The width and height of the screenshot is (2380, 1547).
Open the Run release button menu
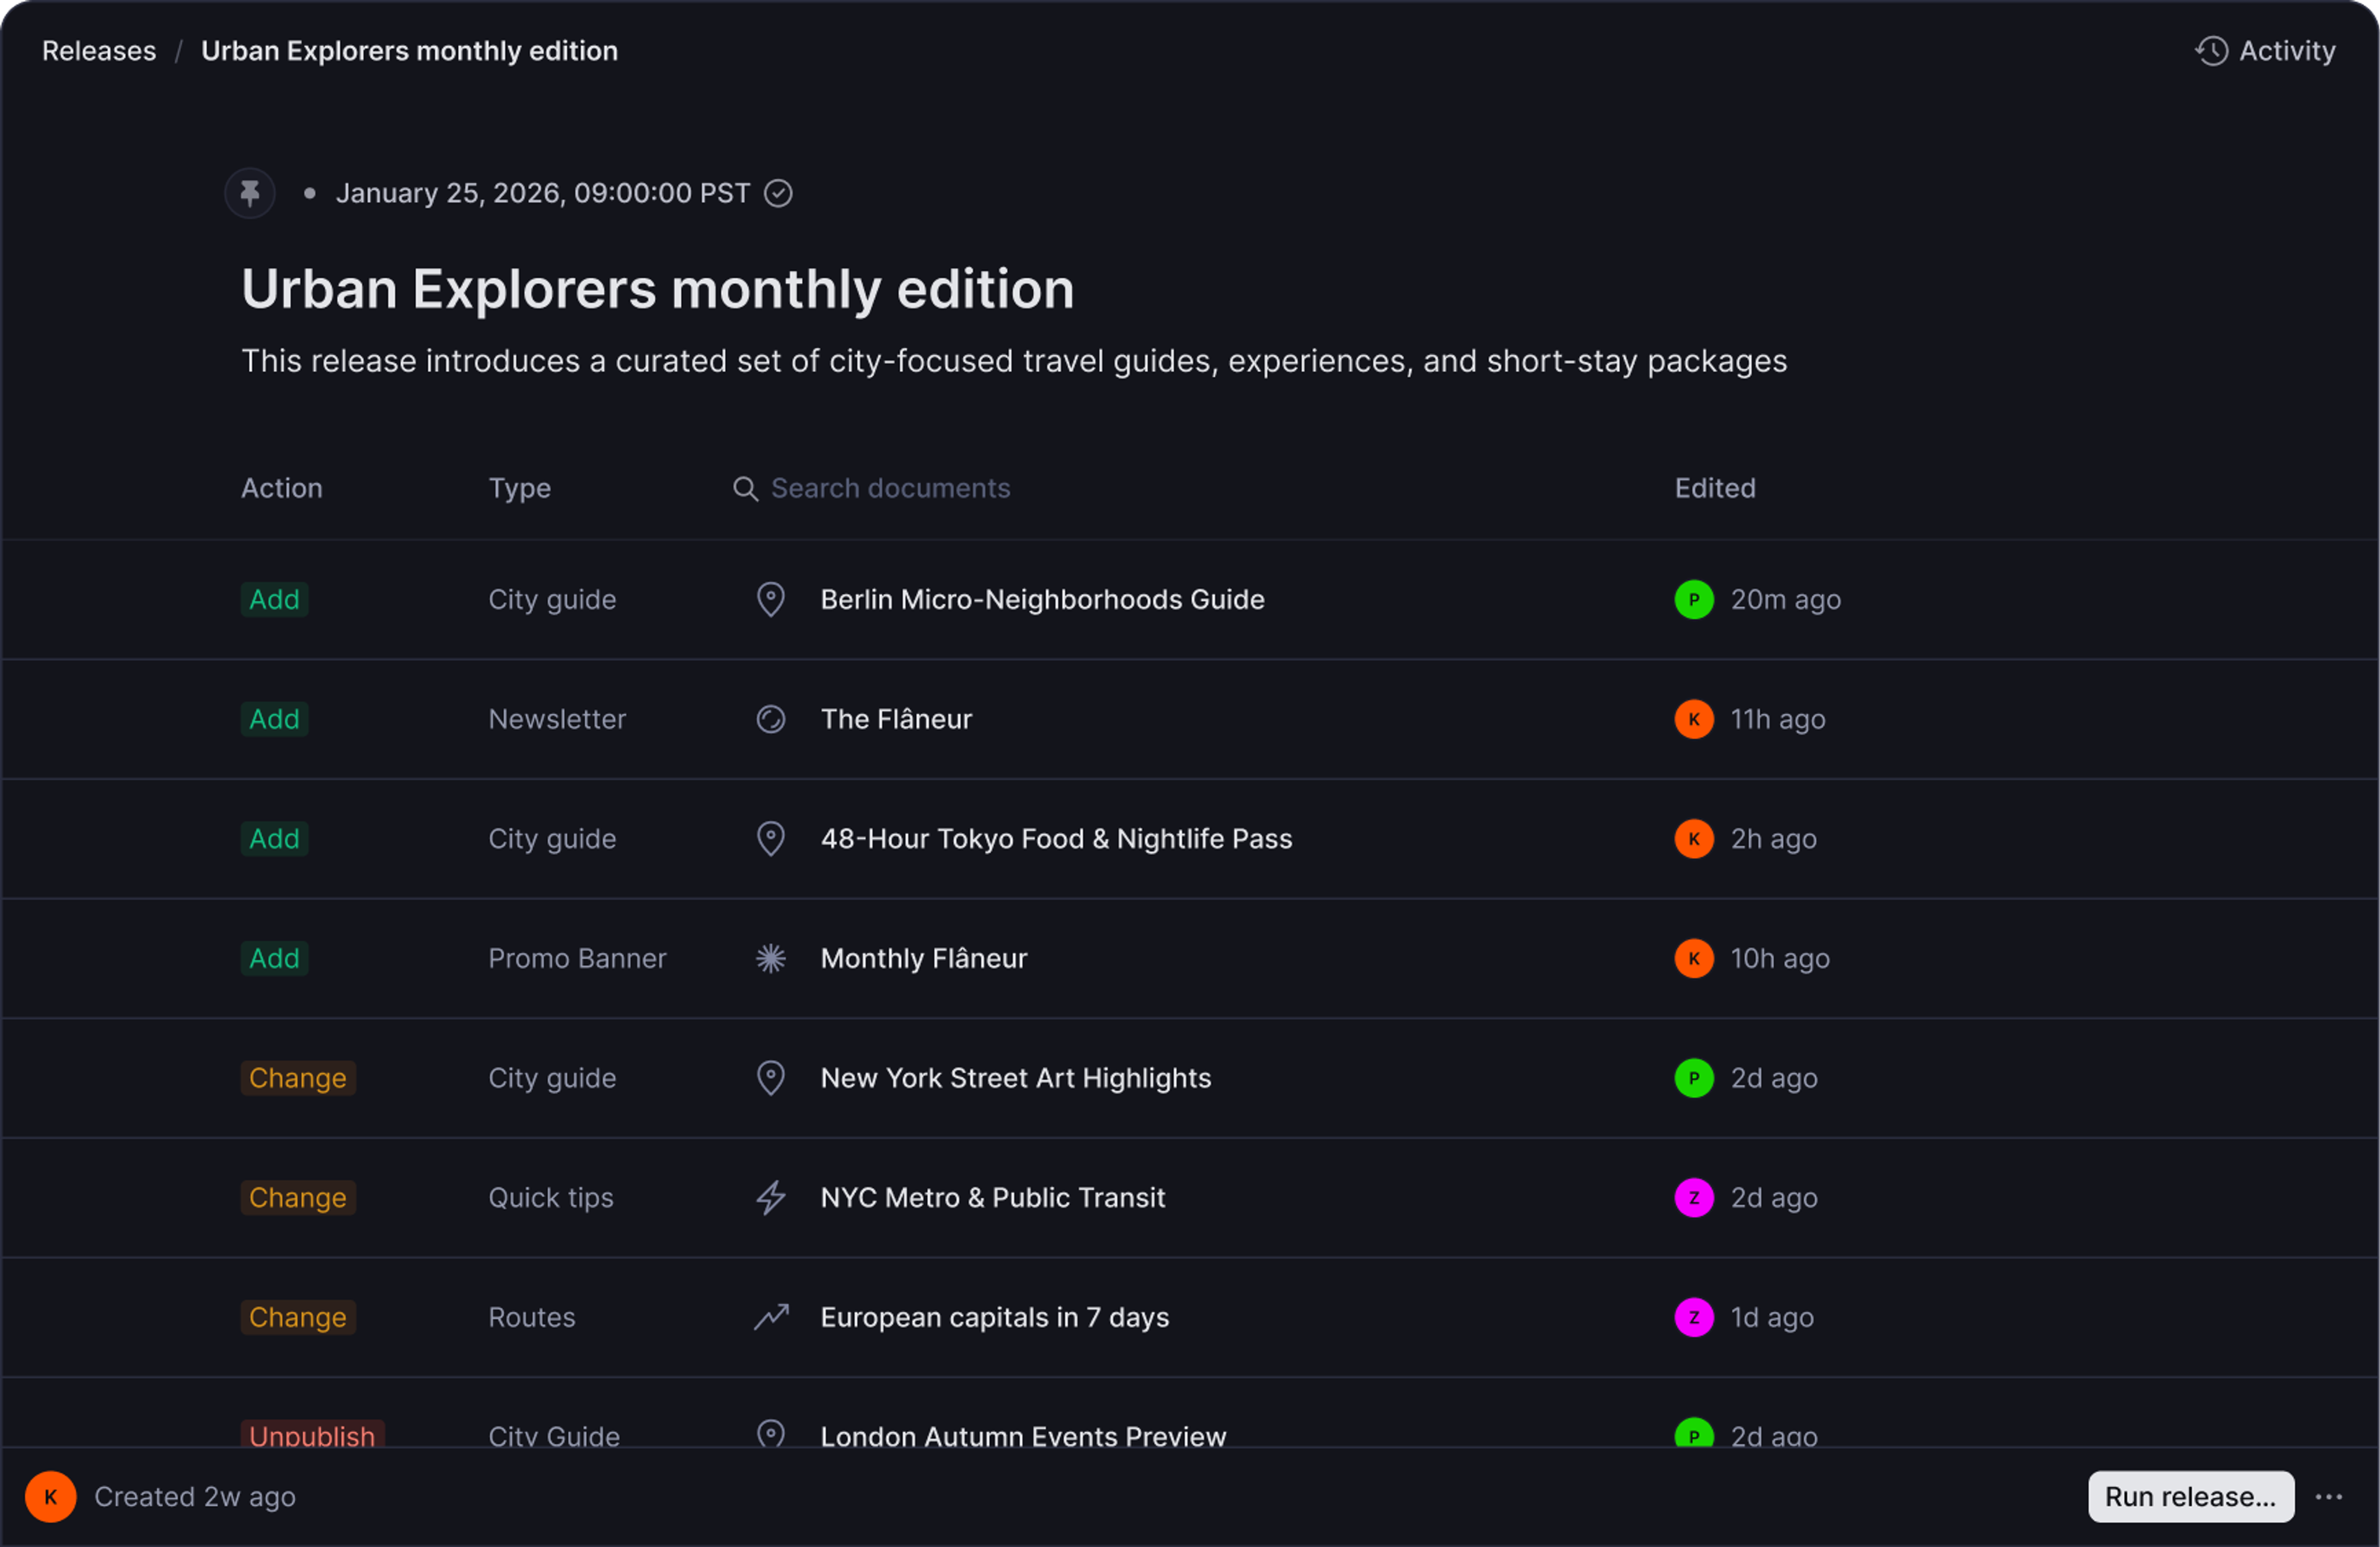2190,1497
